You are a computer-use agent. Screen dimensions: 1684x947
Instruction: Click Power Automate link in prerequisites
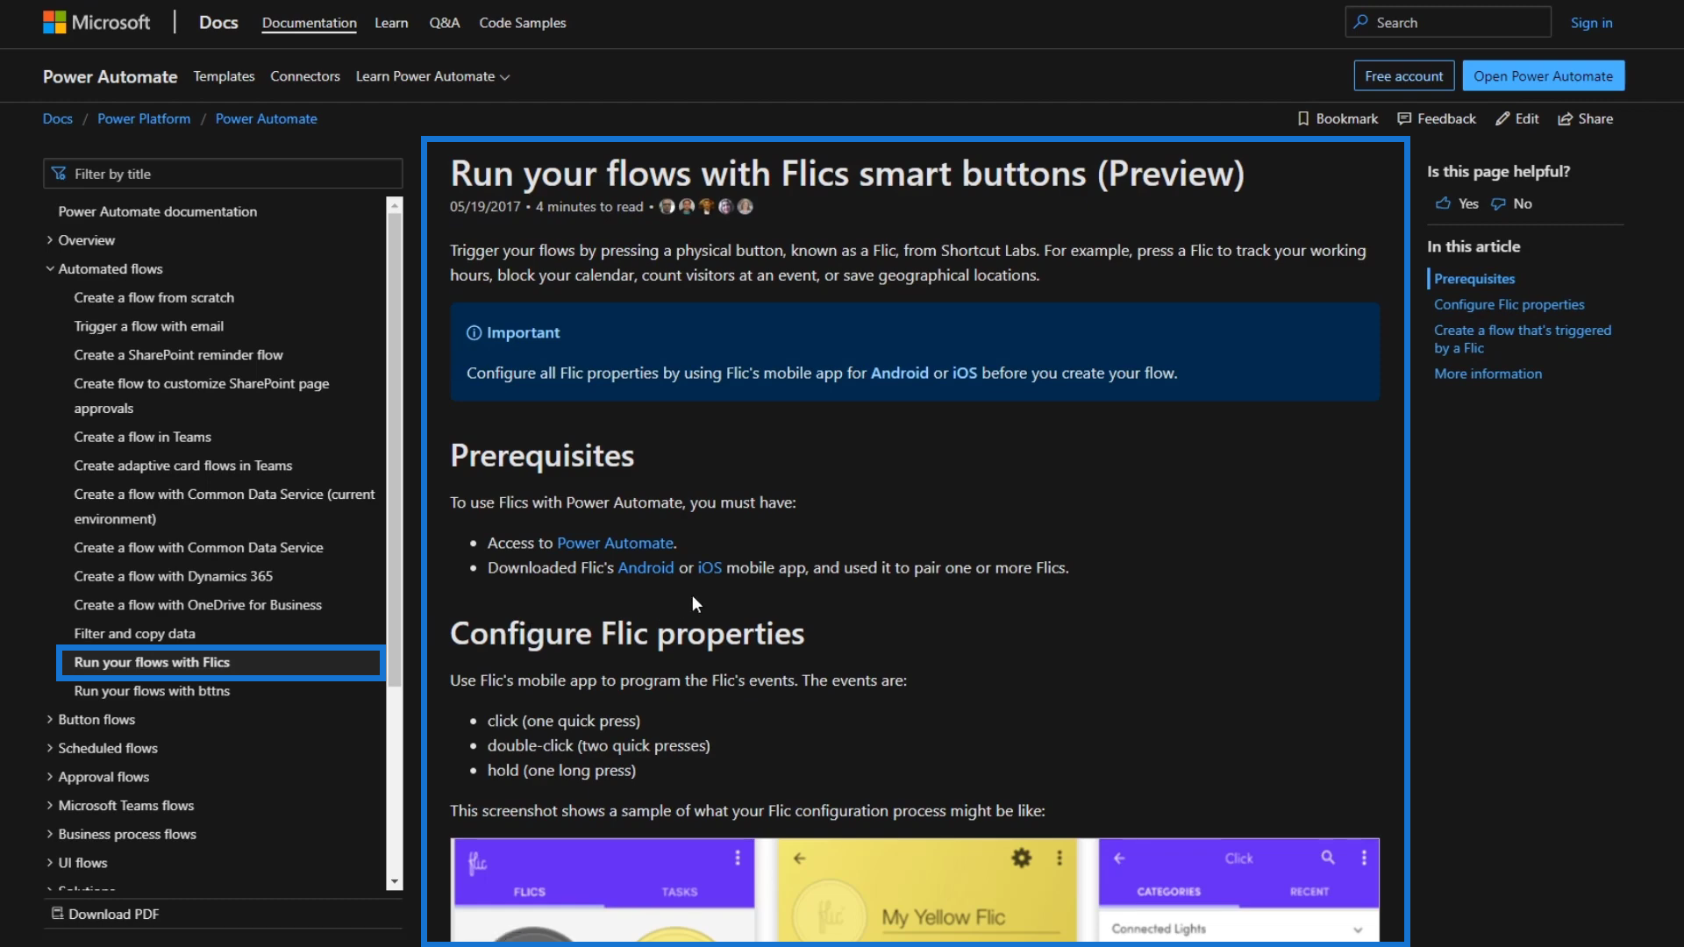coord(615,544)
